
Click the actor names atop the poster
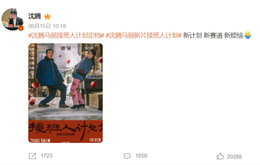tap(65, 48)
